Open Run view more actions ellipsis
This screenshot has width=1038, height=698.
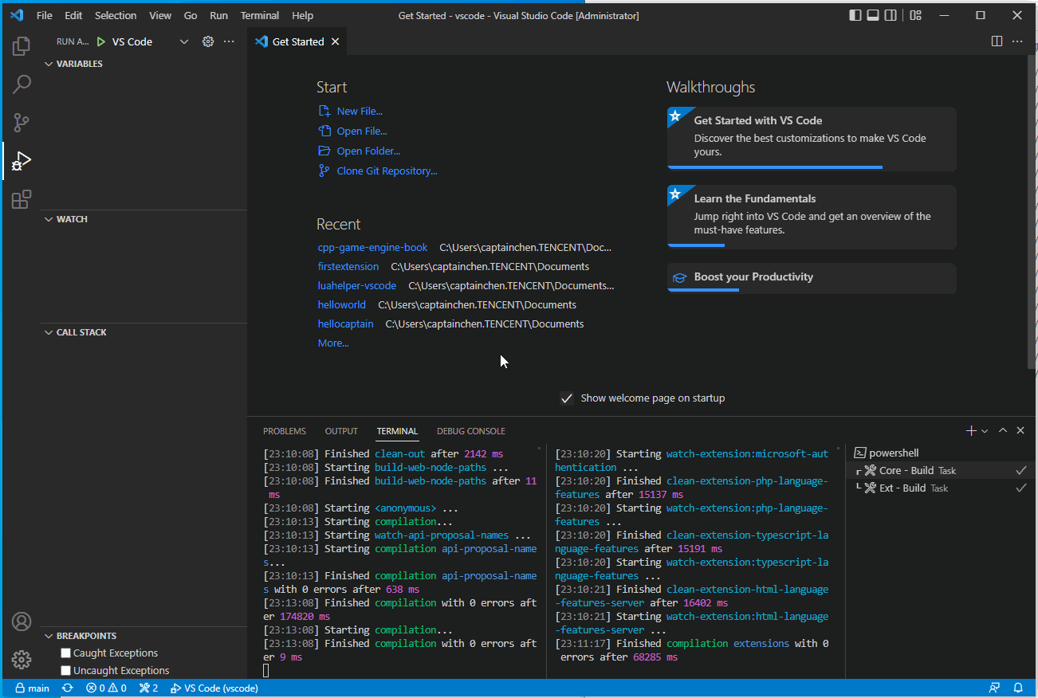pyautogui.click(x=229, y=41)
